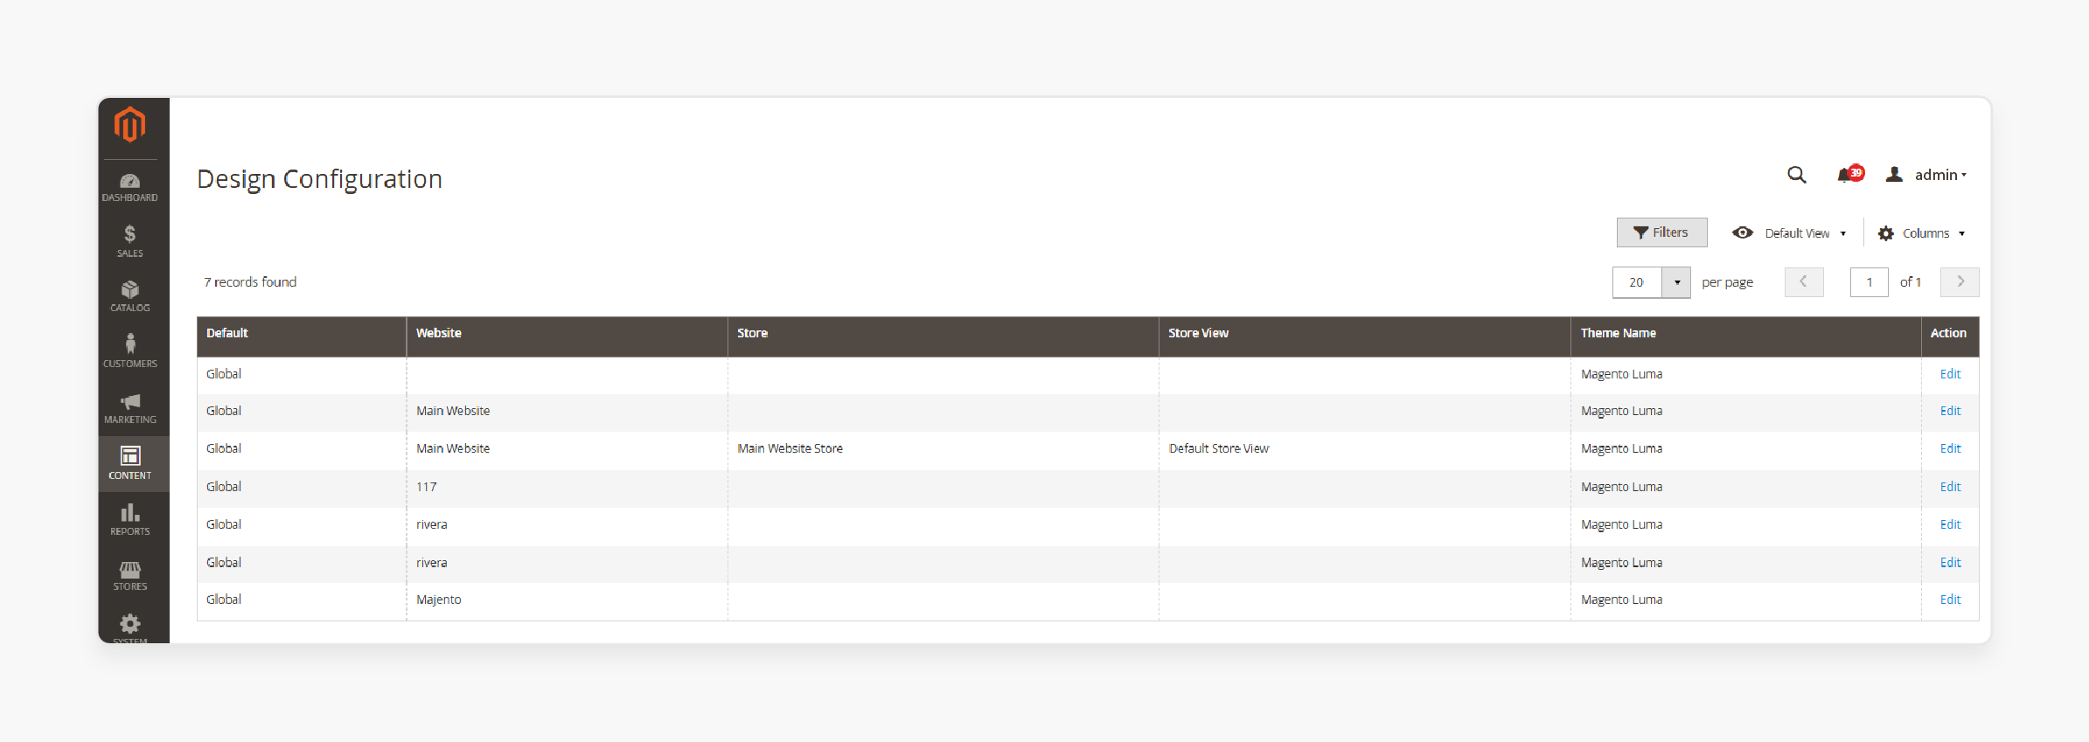This screenshot has height=742, width=2089.
Task: Open the Customers sidebar menu
Action: pyautogui.click(x=129, y=351)
